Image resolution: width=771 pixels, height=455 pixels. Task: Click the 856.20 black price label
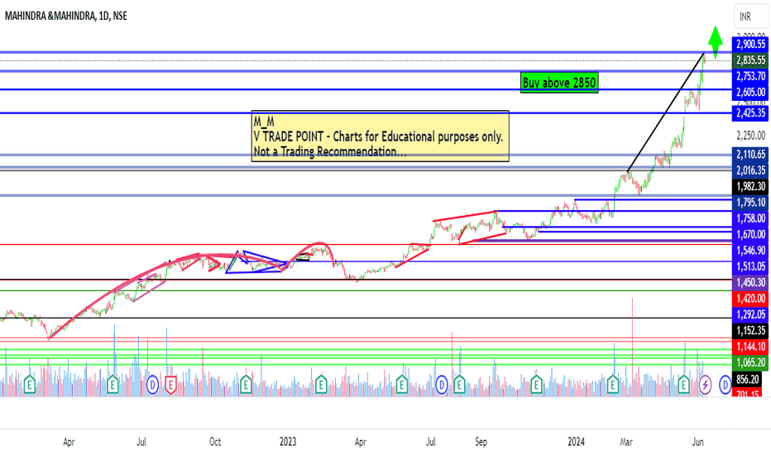point(747,379)
